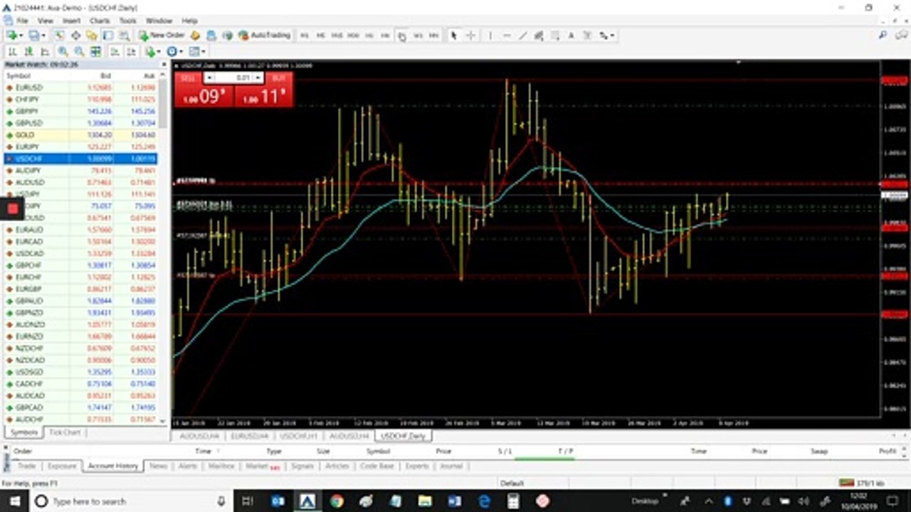This screenshot has width=911, height=512.
Task: Open the Charts menu
Action: click(x=100, y=21)
